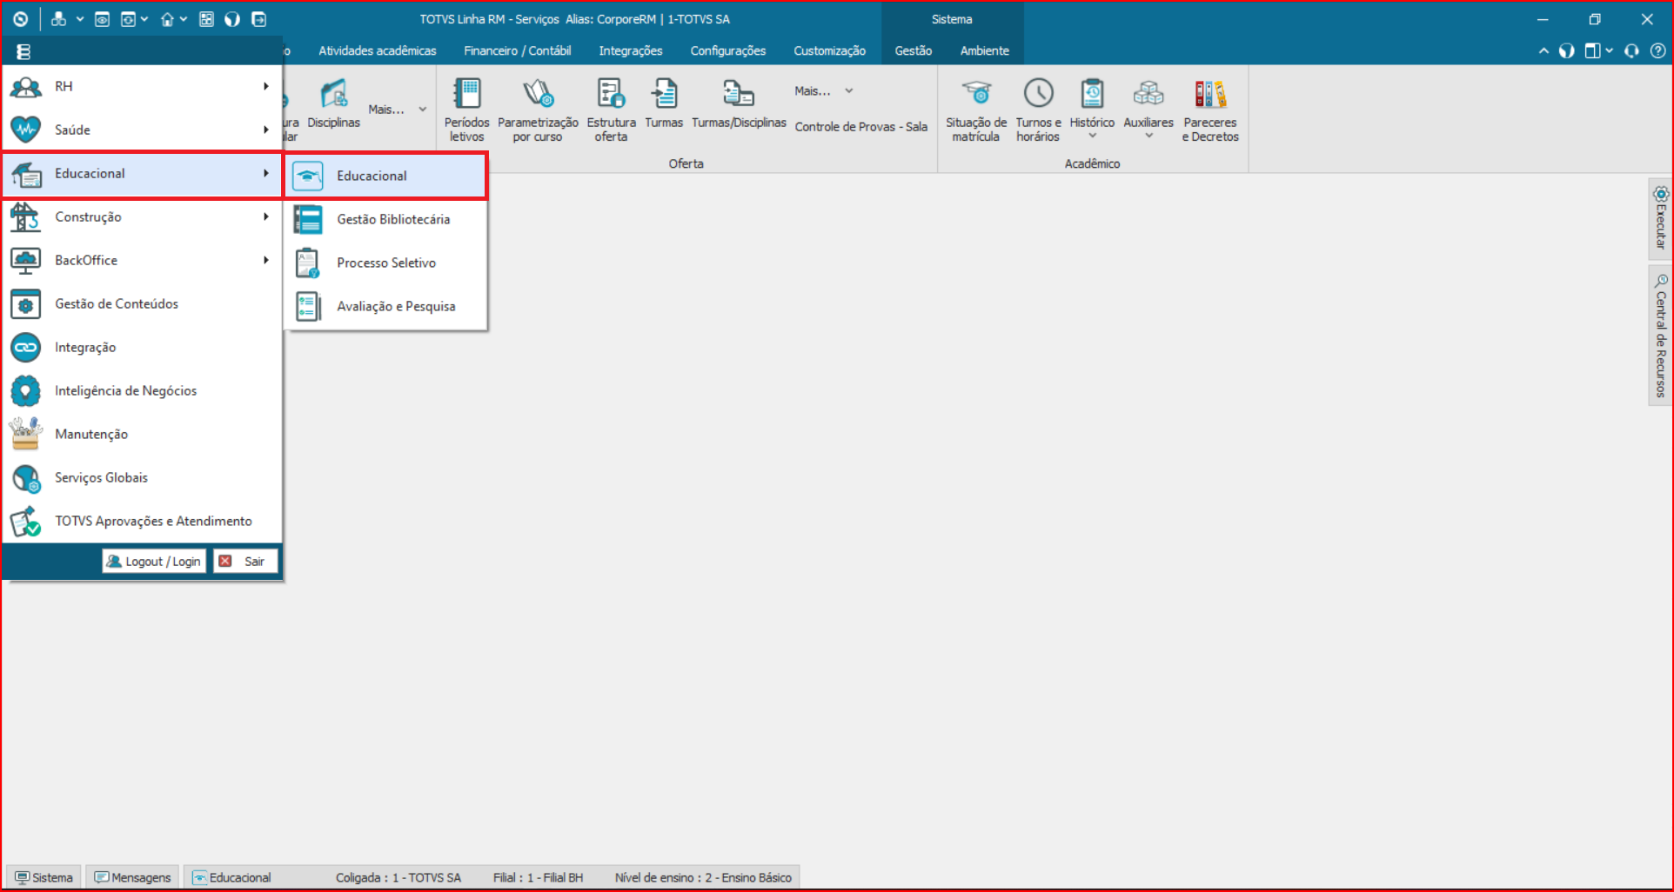Screen dimensions: 1674x892
Task: Click the TOTVS logo icon in title bar
Action: (x=21, y=19)
